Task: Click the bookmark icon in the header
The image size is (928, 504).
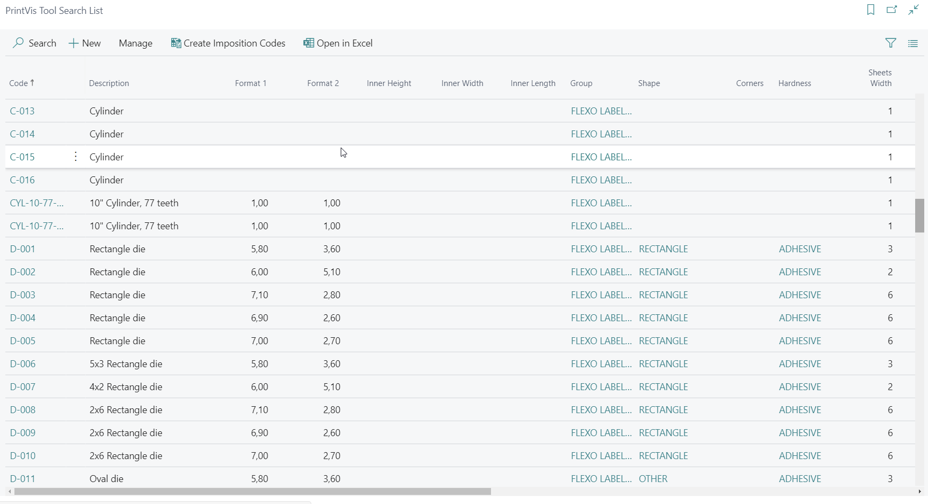Action: 871,10
